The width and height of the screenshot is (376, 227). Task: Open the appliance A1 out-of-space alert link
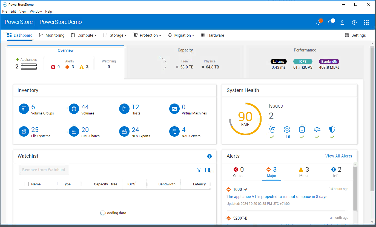(277, 197)
